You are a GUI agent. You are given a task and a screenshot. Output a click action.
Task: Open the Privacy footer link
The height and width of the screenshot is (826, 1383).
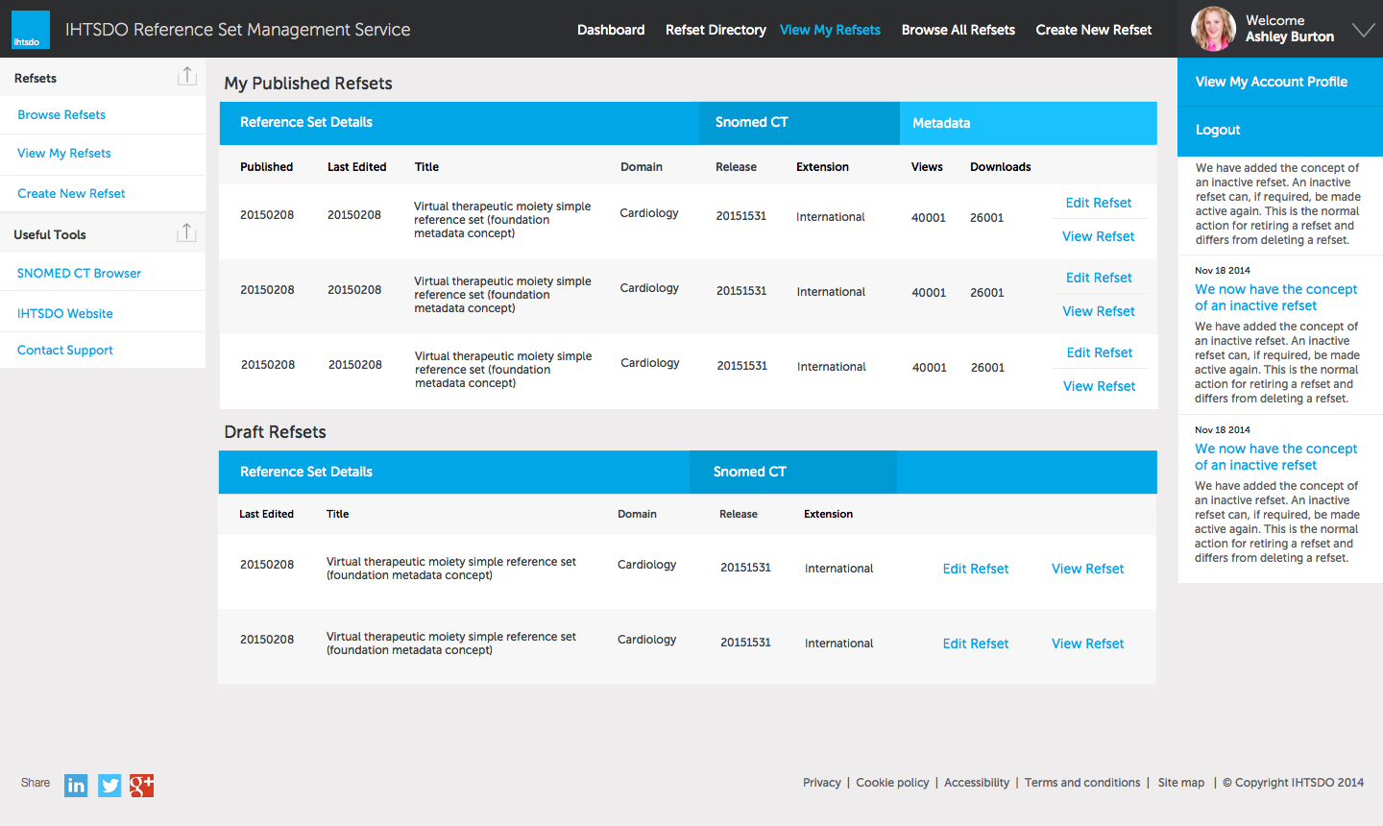coord(822,783)
